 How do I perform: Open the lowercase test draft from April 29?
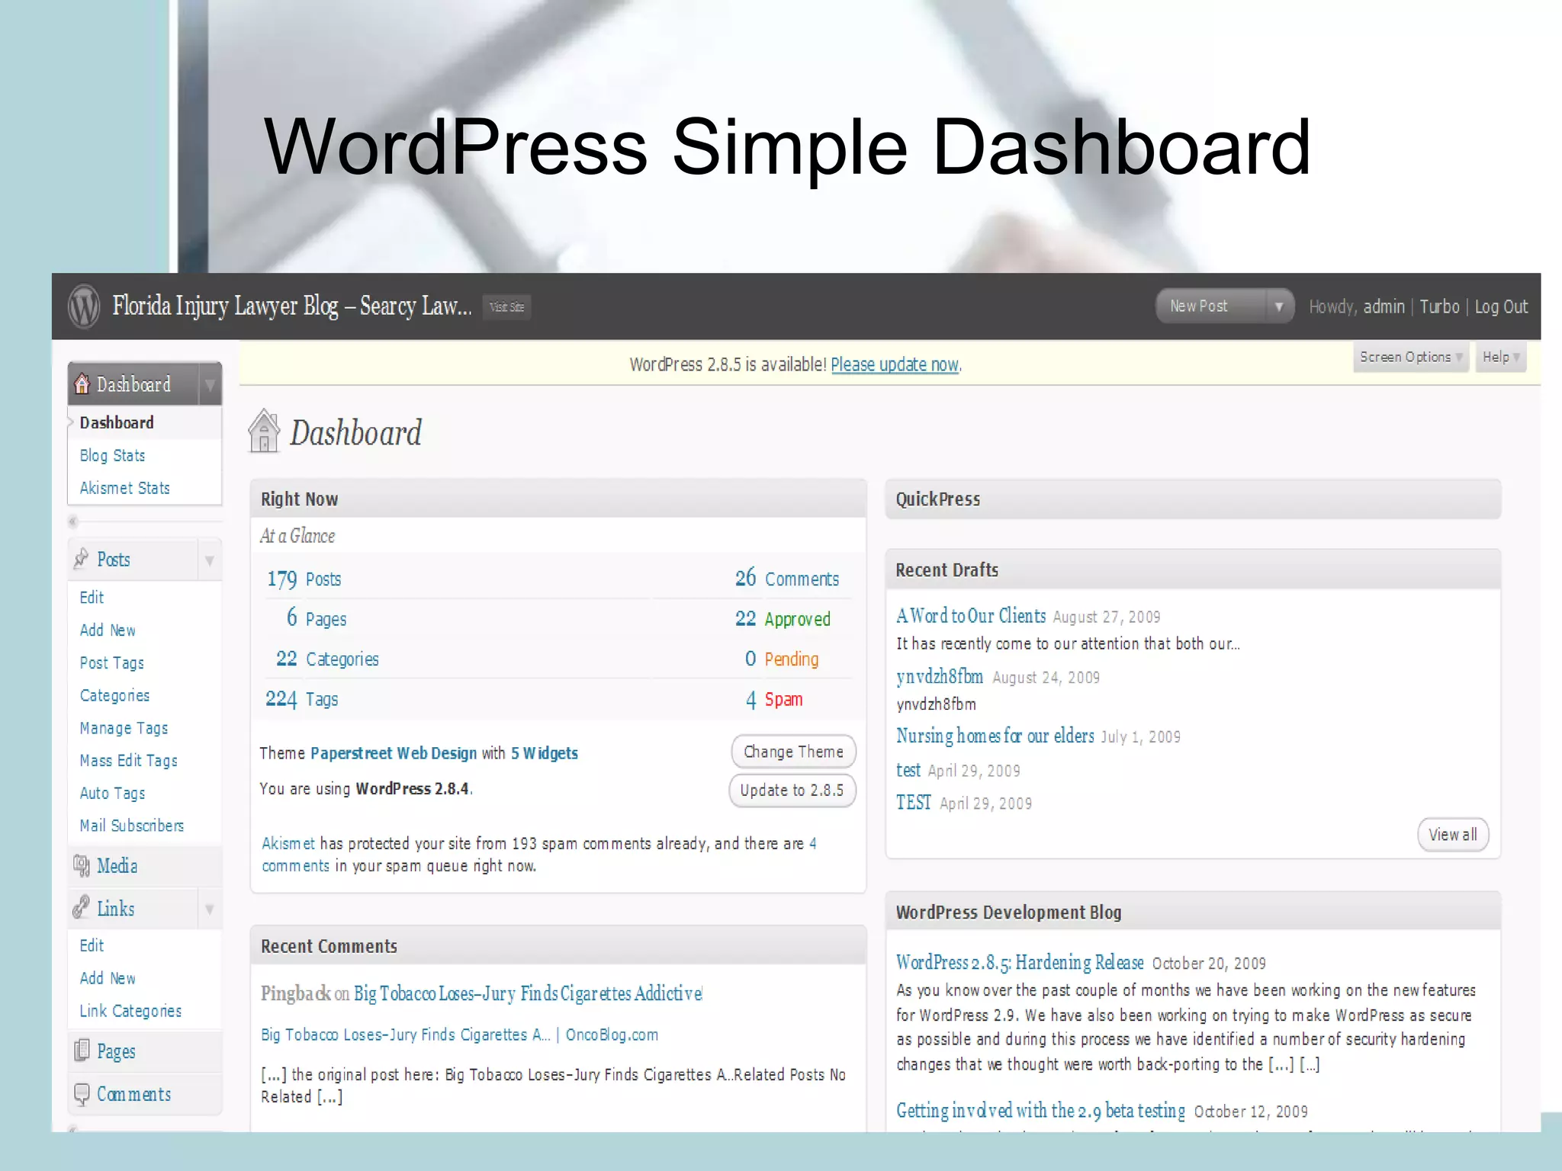(x=908, y=770)
